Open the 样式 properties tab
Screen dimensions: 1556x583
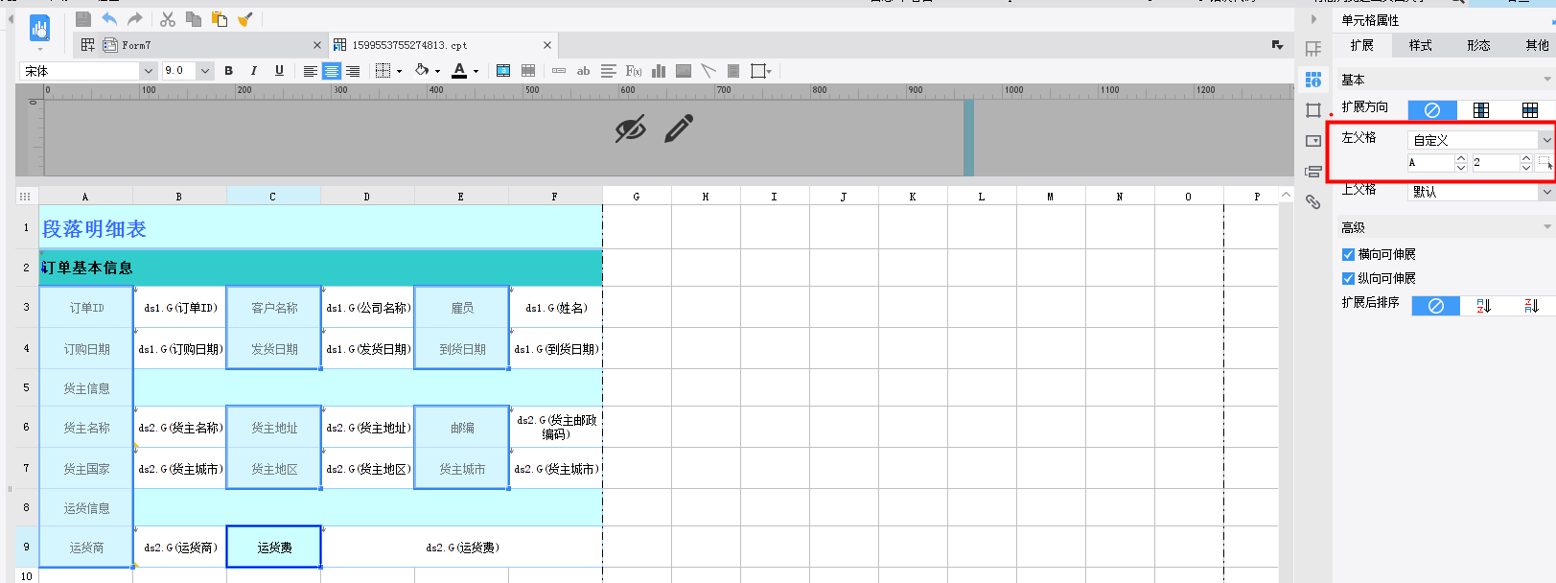coord(1420,45)
